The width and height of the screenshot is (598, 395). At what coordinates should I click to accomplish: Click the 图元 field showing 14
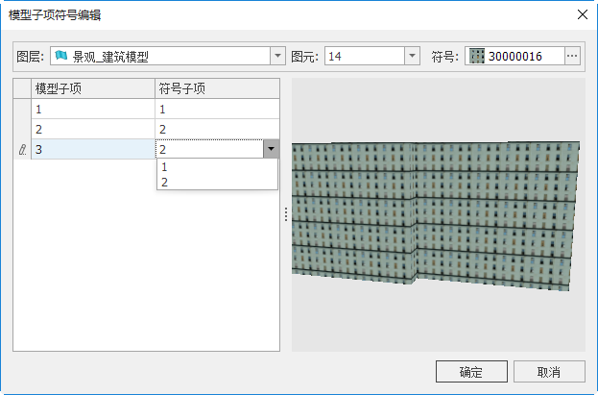(364, 57)
